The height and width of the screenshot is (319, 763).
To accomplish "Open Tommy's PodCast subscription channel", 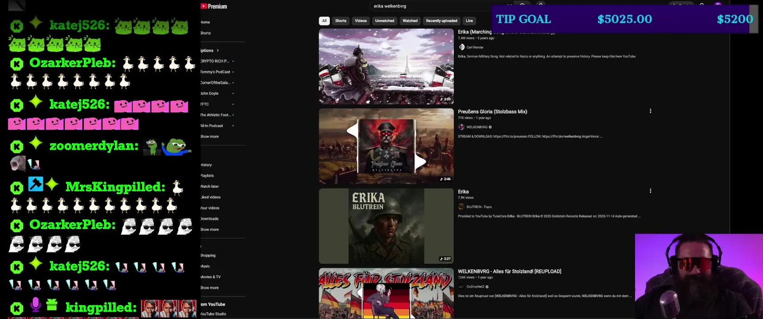I will click(215, 72).
